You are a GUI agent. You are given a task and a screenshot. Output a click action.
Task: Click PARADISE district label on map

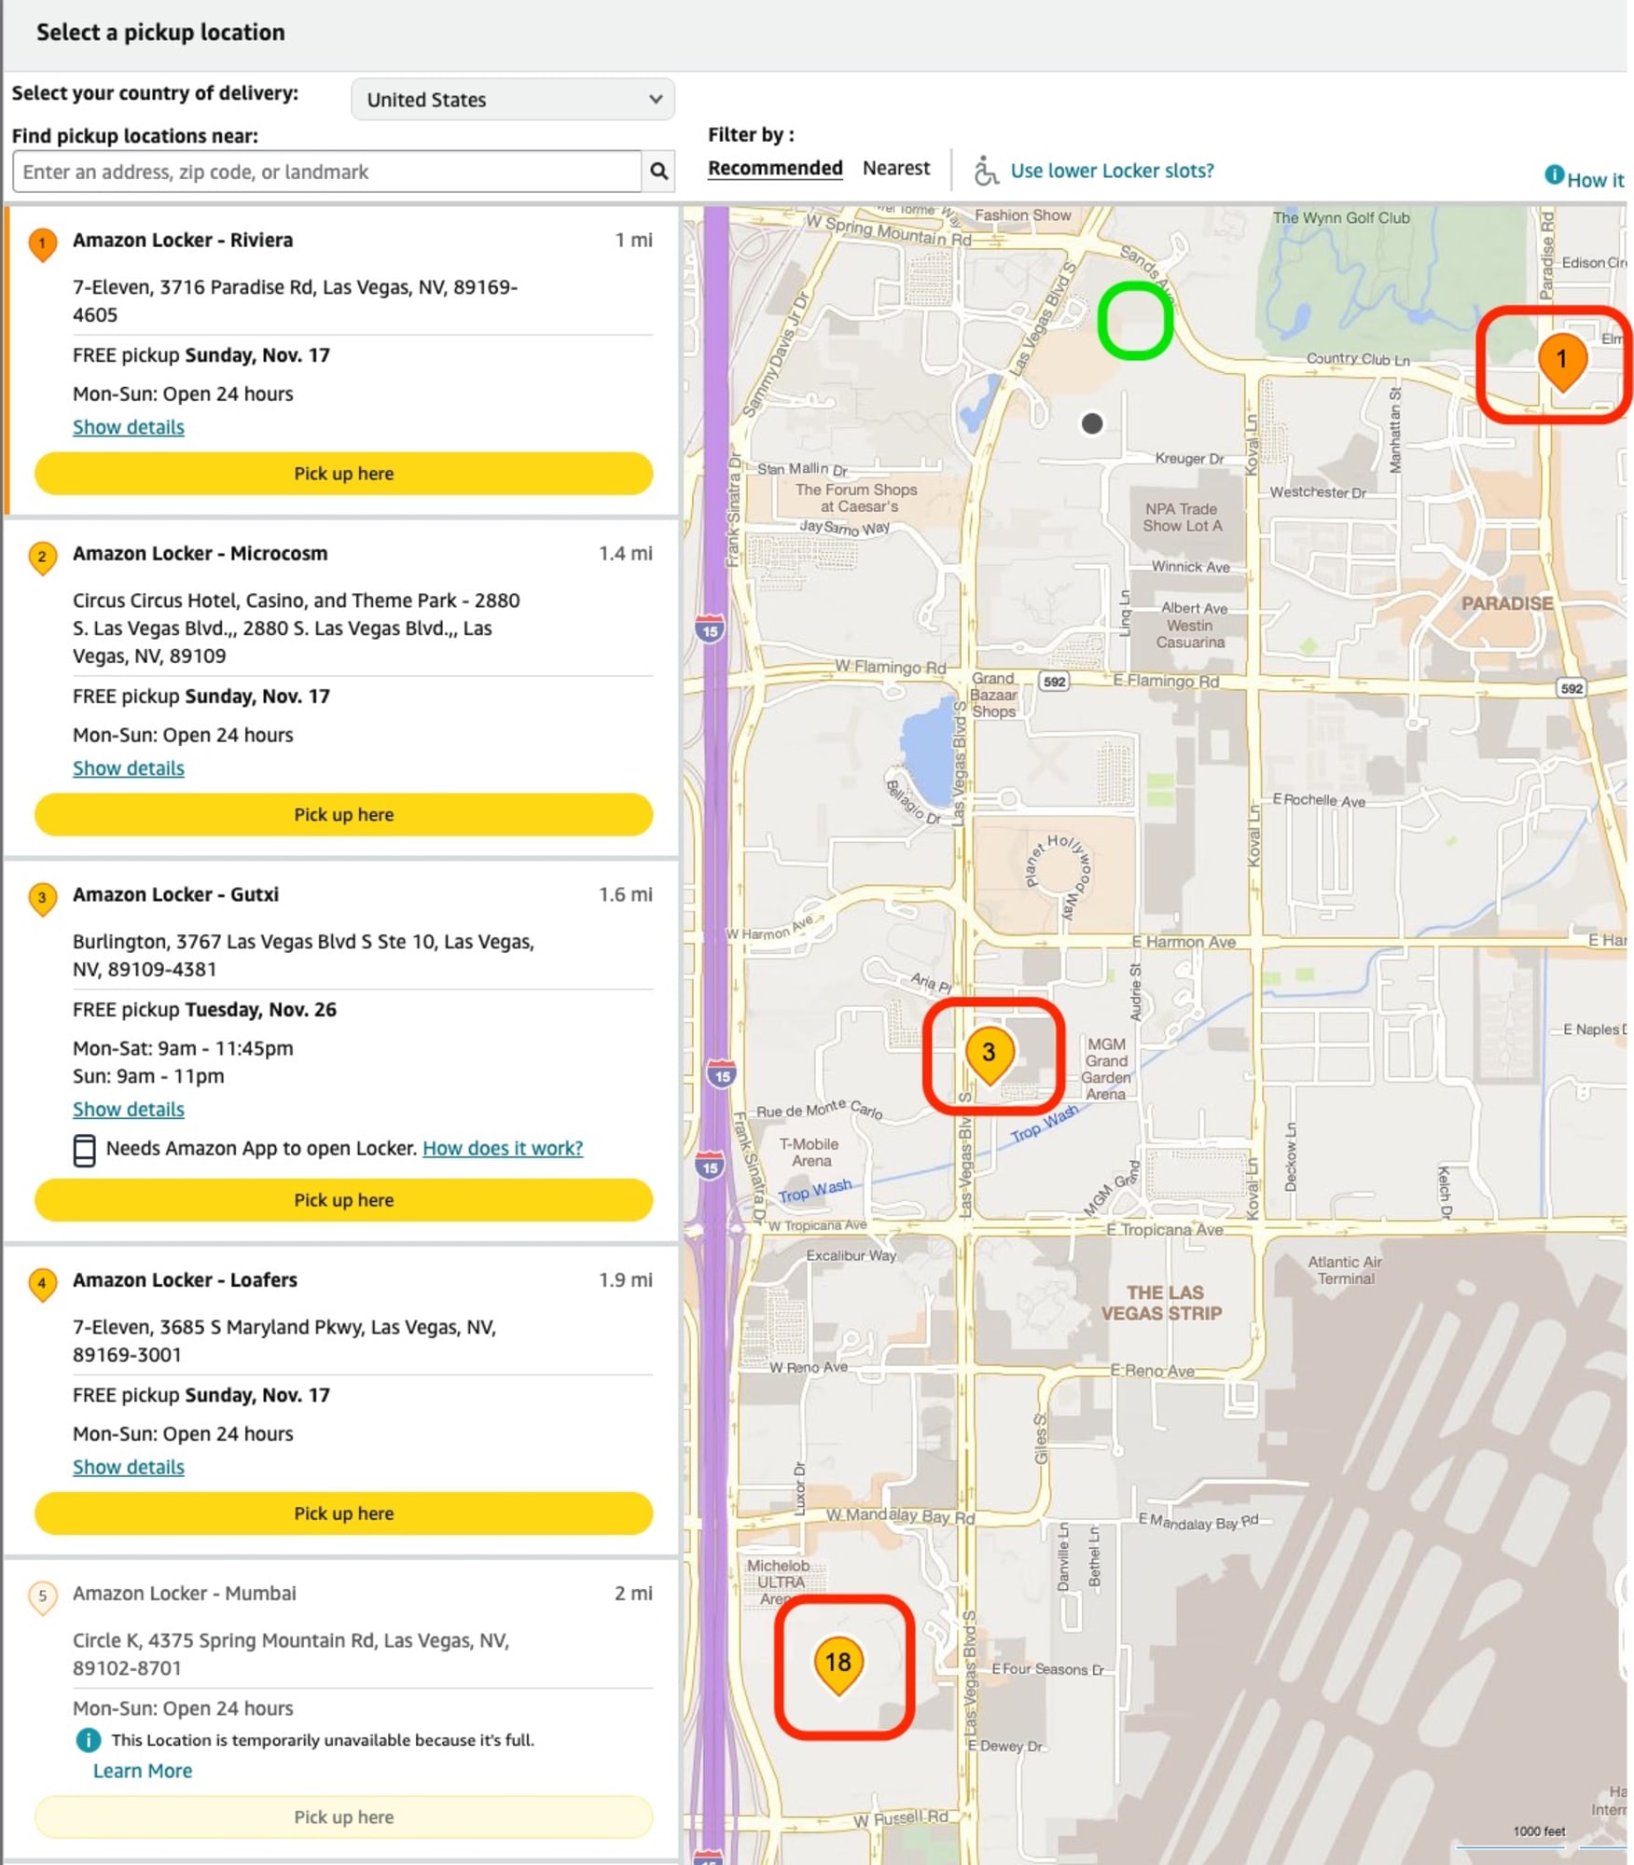1507,603
